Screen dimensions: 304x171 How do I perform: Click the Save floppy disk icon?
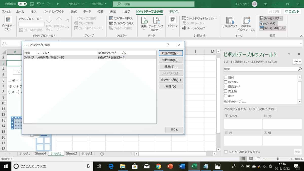point(32,4)
